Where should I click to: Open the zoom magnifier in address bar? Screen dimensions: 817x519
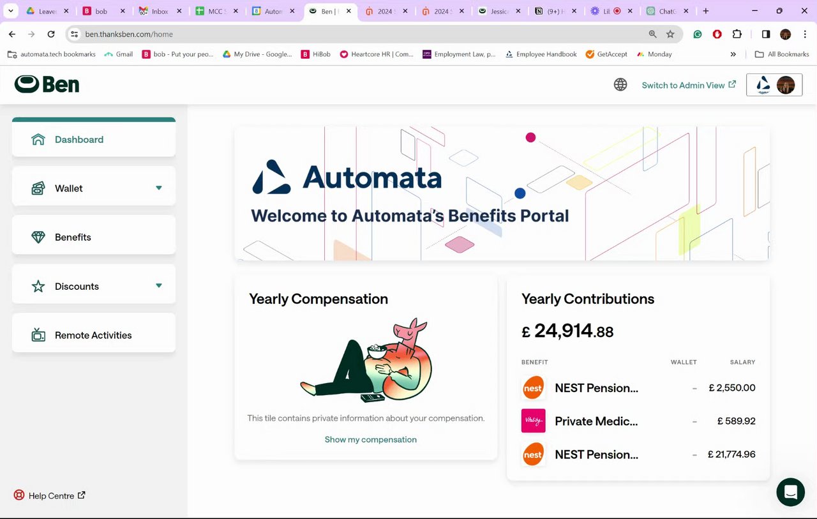pos(652,34)
